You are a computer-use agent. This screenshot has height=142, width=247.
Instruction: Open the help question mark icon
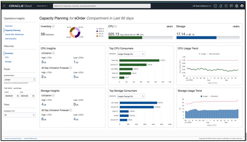coord(225,6)
